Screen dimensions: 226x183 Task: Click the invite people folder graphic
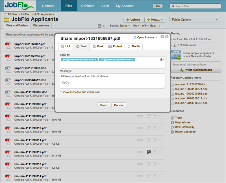coord(176,55)
